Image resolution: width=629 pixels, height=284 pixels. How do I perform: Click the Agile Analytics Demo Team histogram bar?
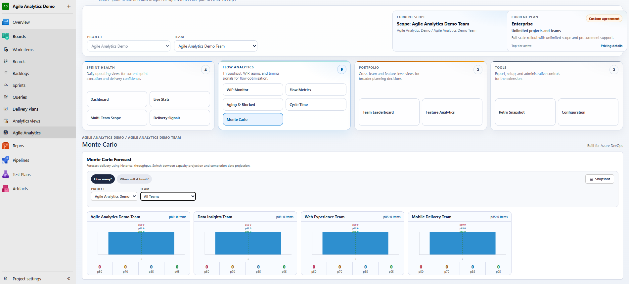click(x=141, y=243)
